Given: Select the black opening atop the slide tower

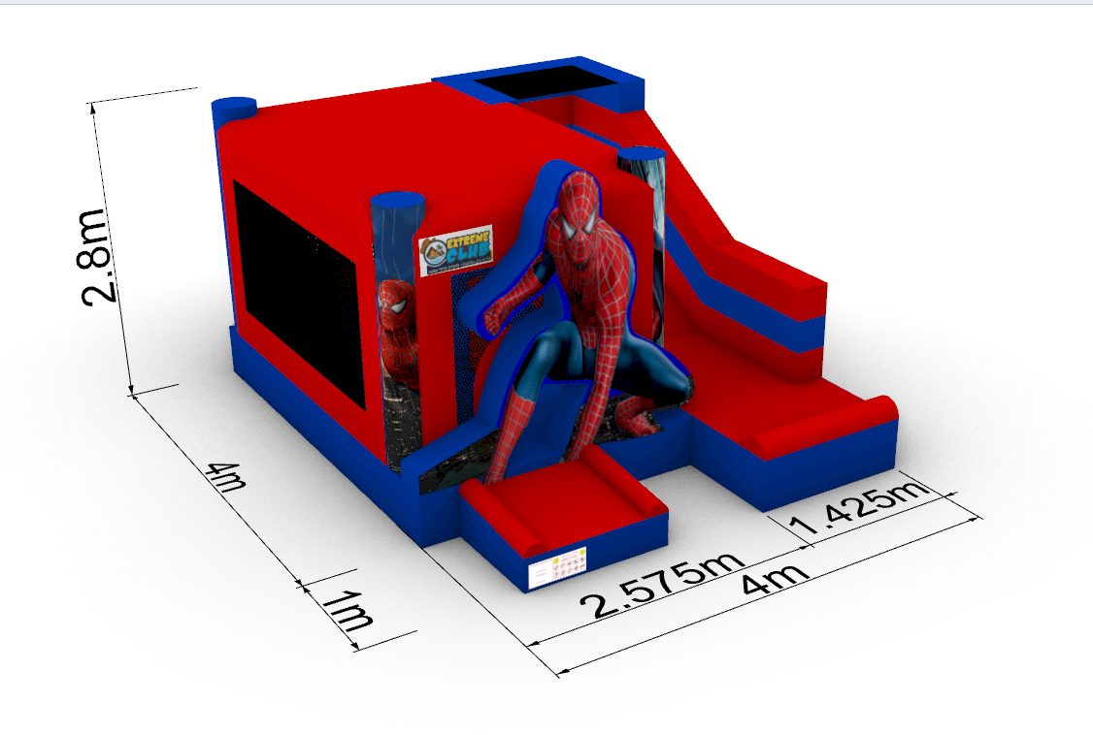Looking at the screenshot, I should [546, 82].
